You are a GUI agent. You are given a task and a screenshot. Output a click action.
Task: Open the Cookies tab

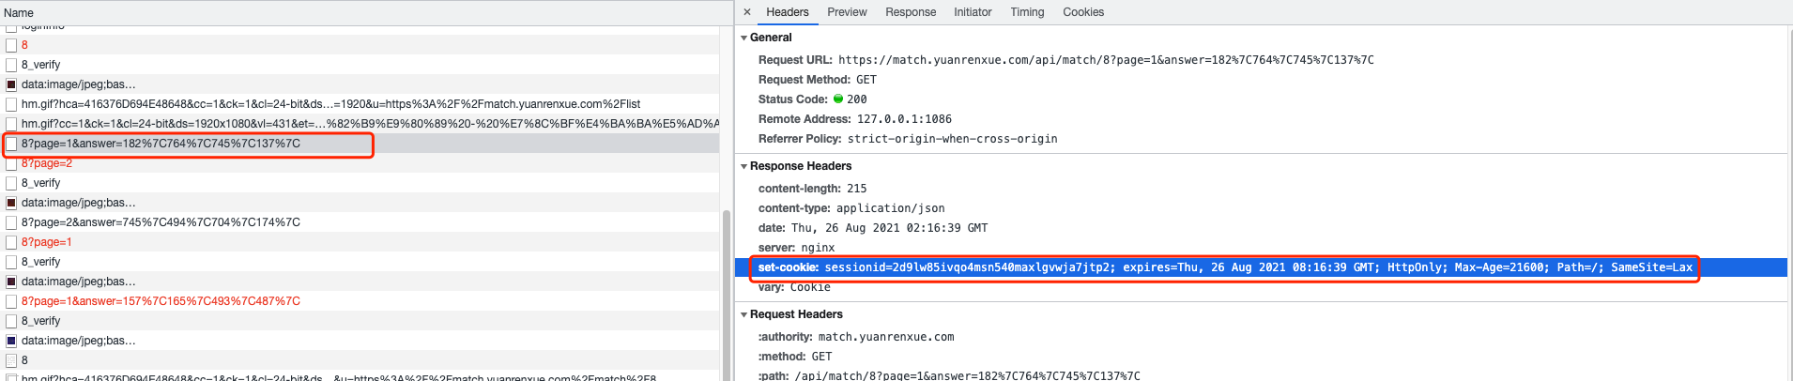tap(1083, 12)
